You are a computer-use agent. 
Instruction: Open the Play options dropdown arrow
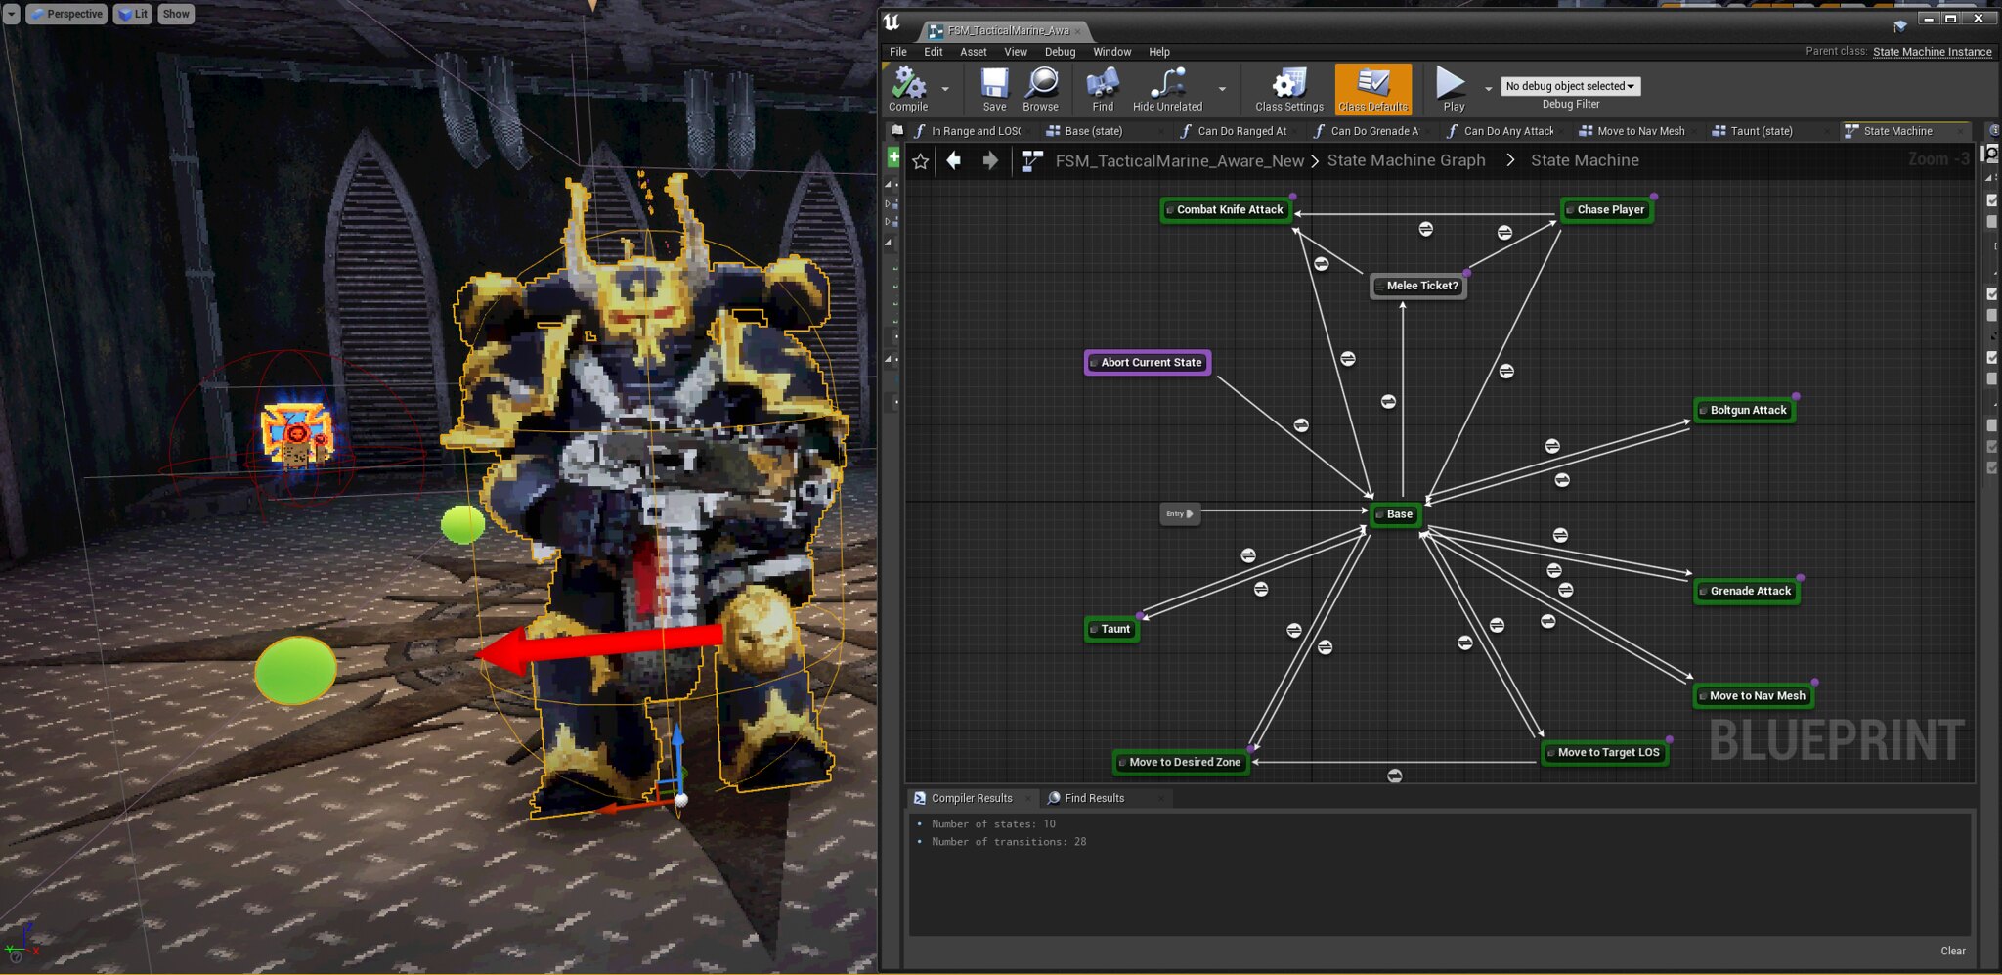coord(1488,89)
